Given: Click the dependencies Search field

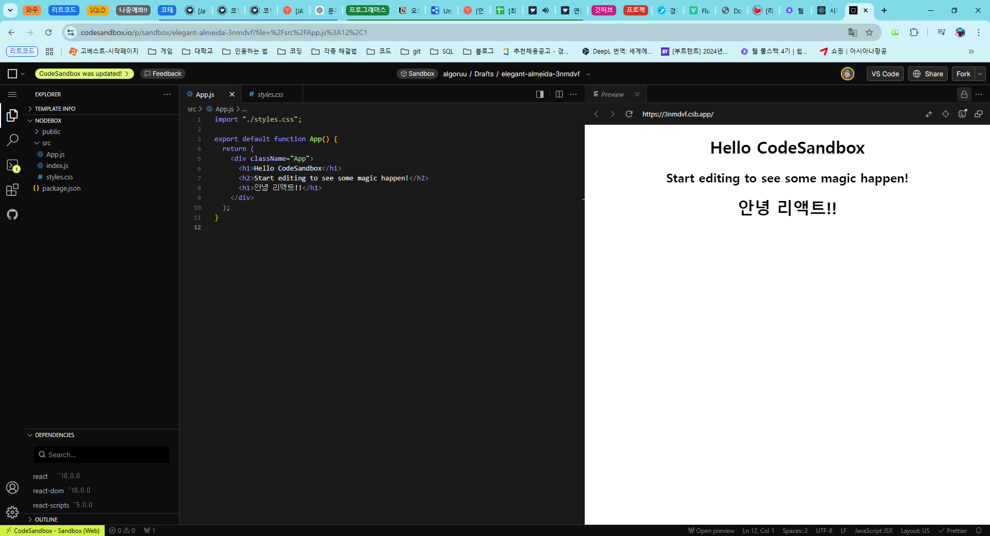Looking at the screenshot, I should pos(102,455).
